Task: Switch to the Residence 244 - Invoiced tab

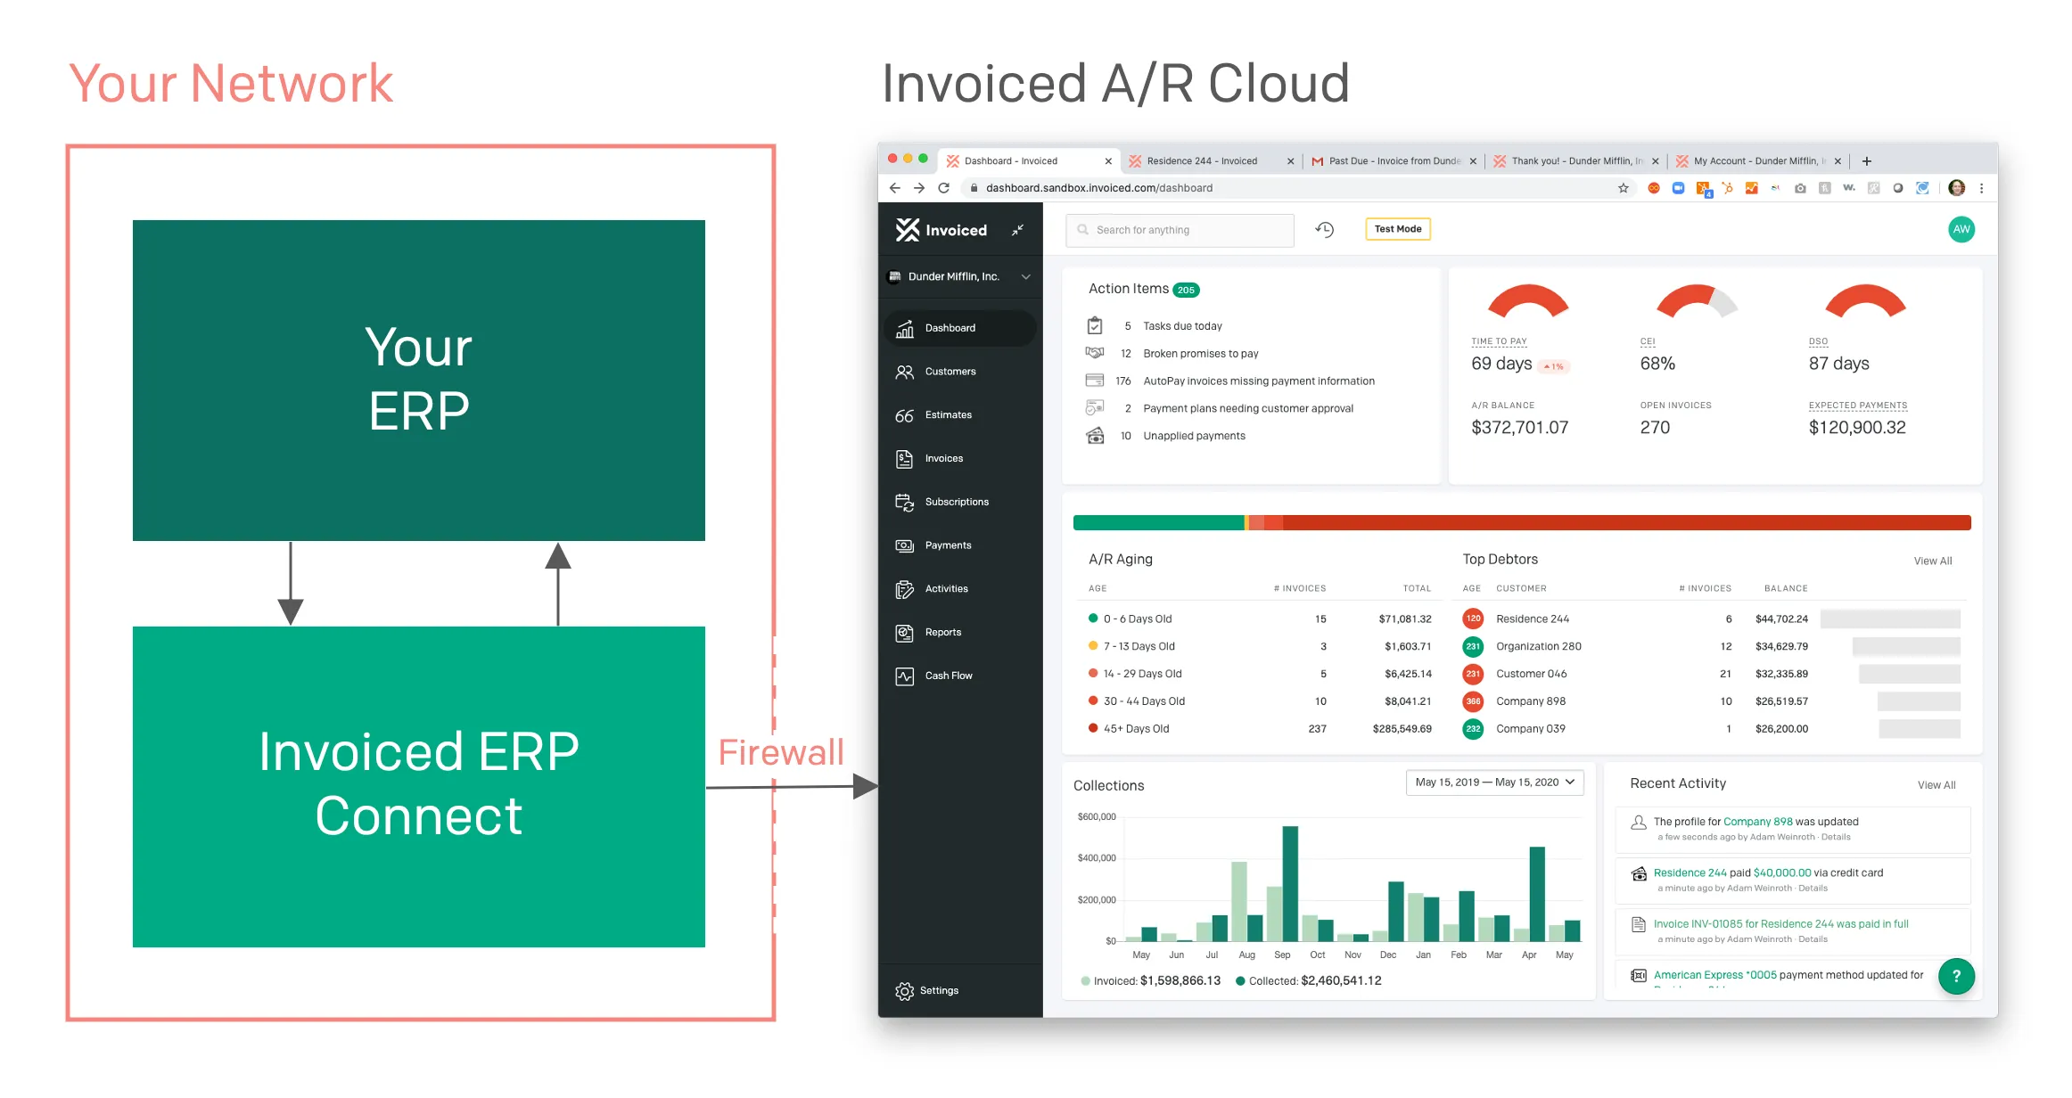Action: [1210, 161]
